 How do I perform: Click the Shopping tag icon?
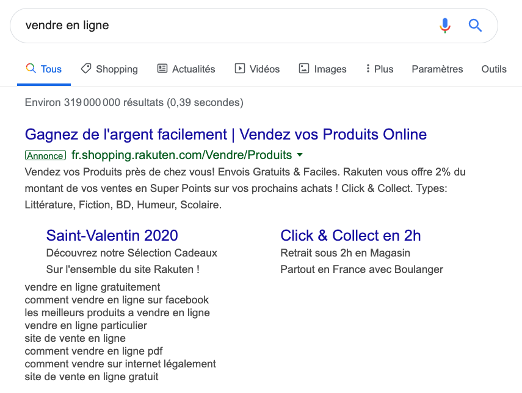86,68
